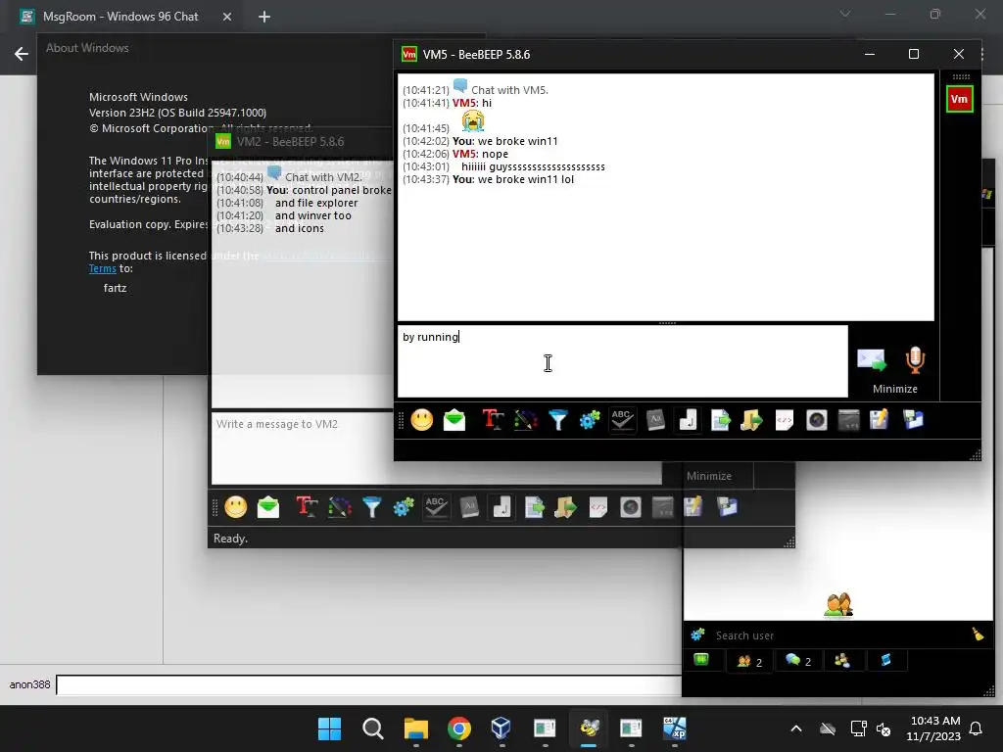1003x752 pixels.
Task: Click filter funnel icon in VM5 toolbar
Action: click(x=557, y=420)
